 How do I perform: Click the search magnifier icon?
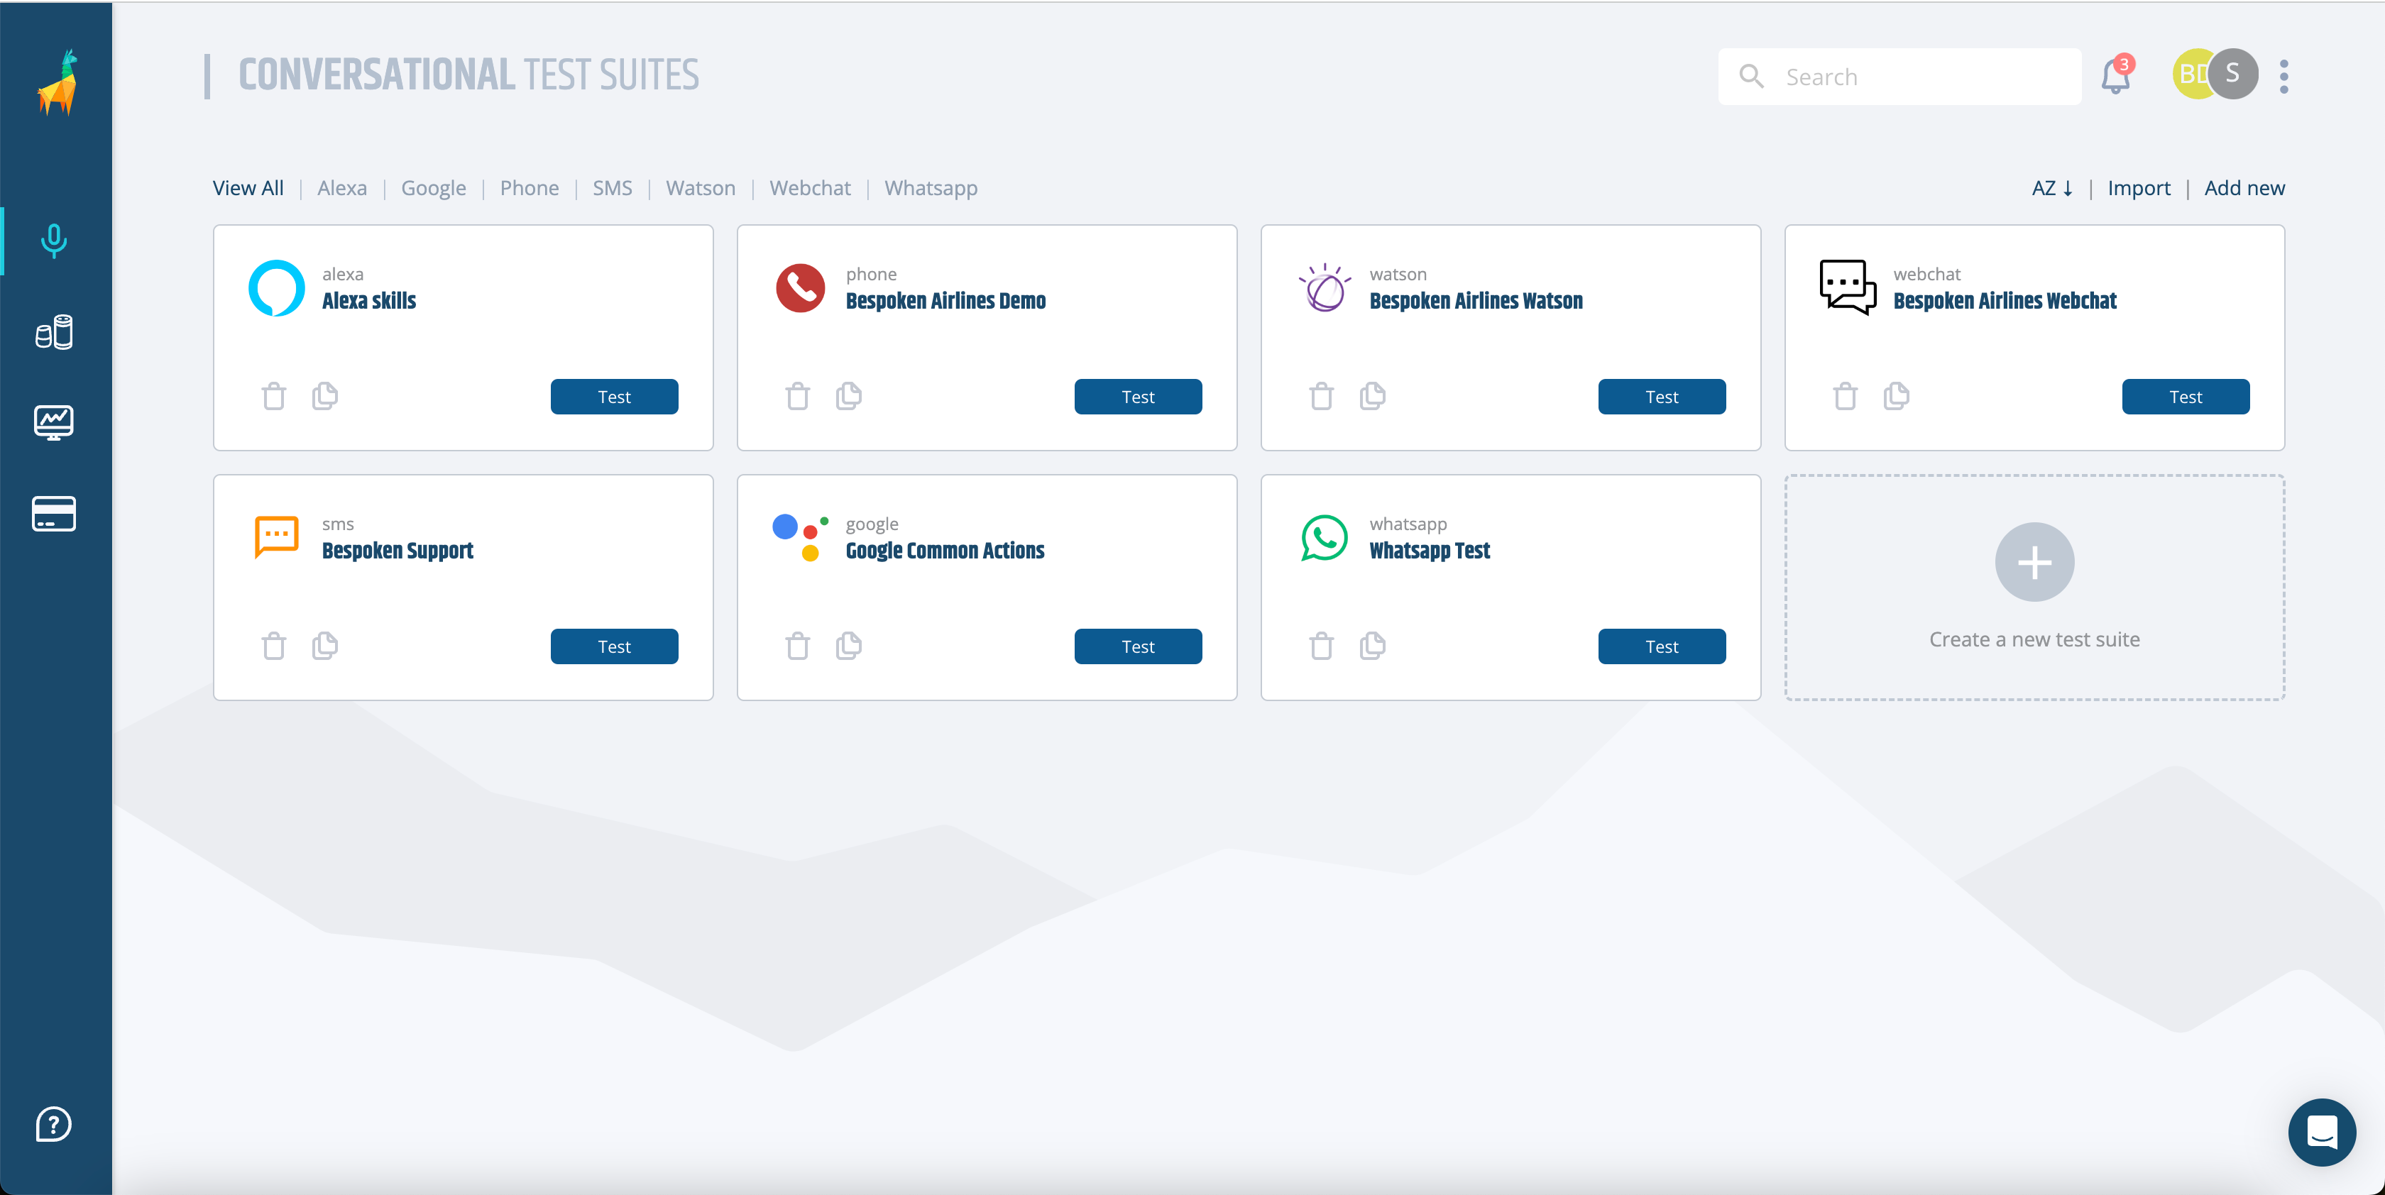[x=1752, y=76]
